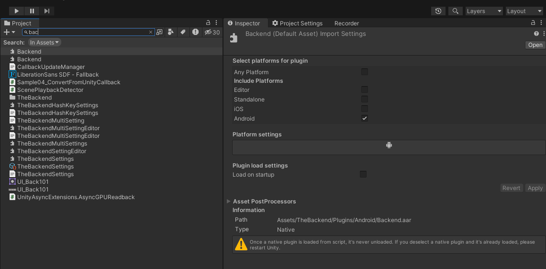Open the In Assets search scope dropdown

pyautogui.click(x=45, y=43)
